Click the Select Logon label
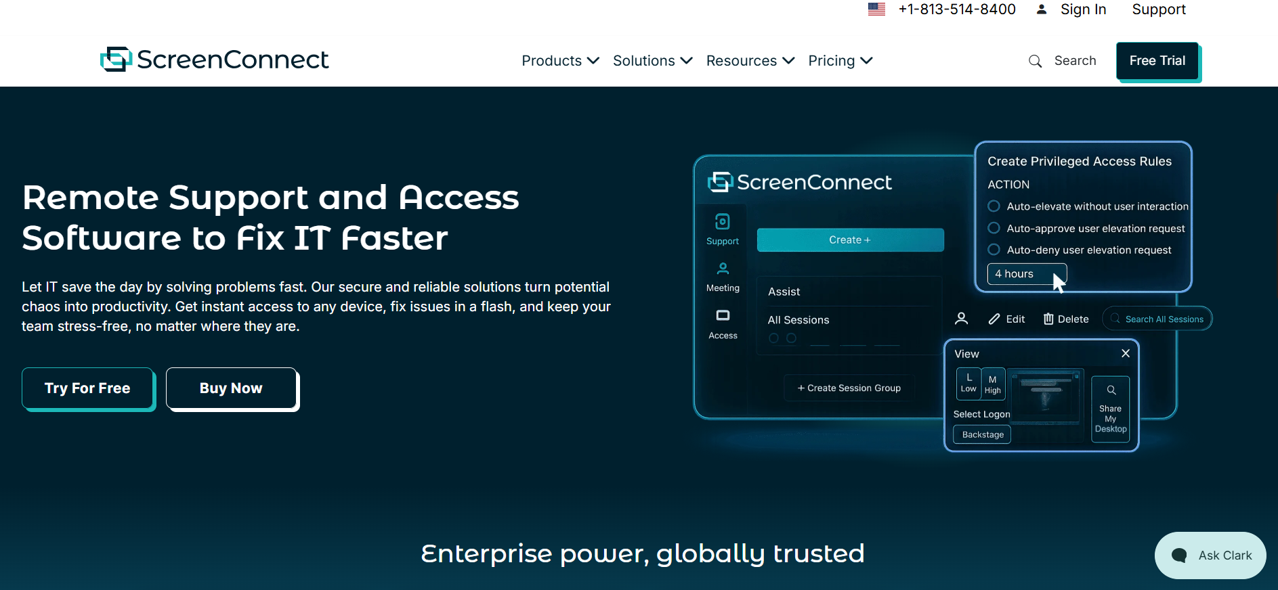Viewport: 1278px width, 590px height. coord(981,414)
